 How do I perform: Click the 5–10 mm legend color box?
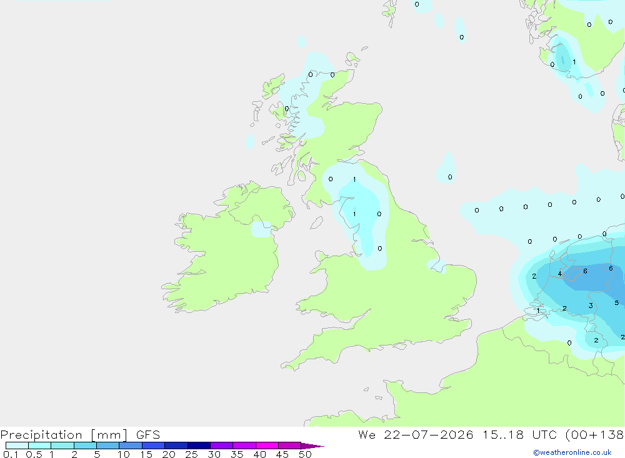point(108,446)
